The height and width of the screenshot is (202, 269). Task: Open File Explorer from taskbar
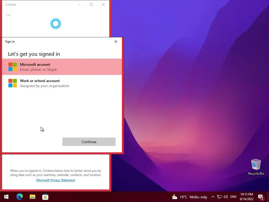pos(32,197)
